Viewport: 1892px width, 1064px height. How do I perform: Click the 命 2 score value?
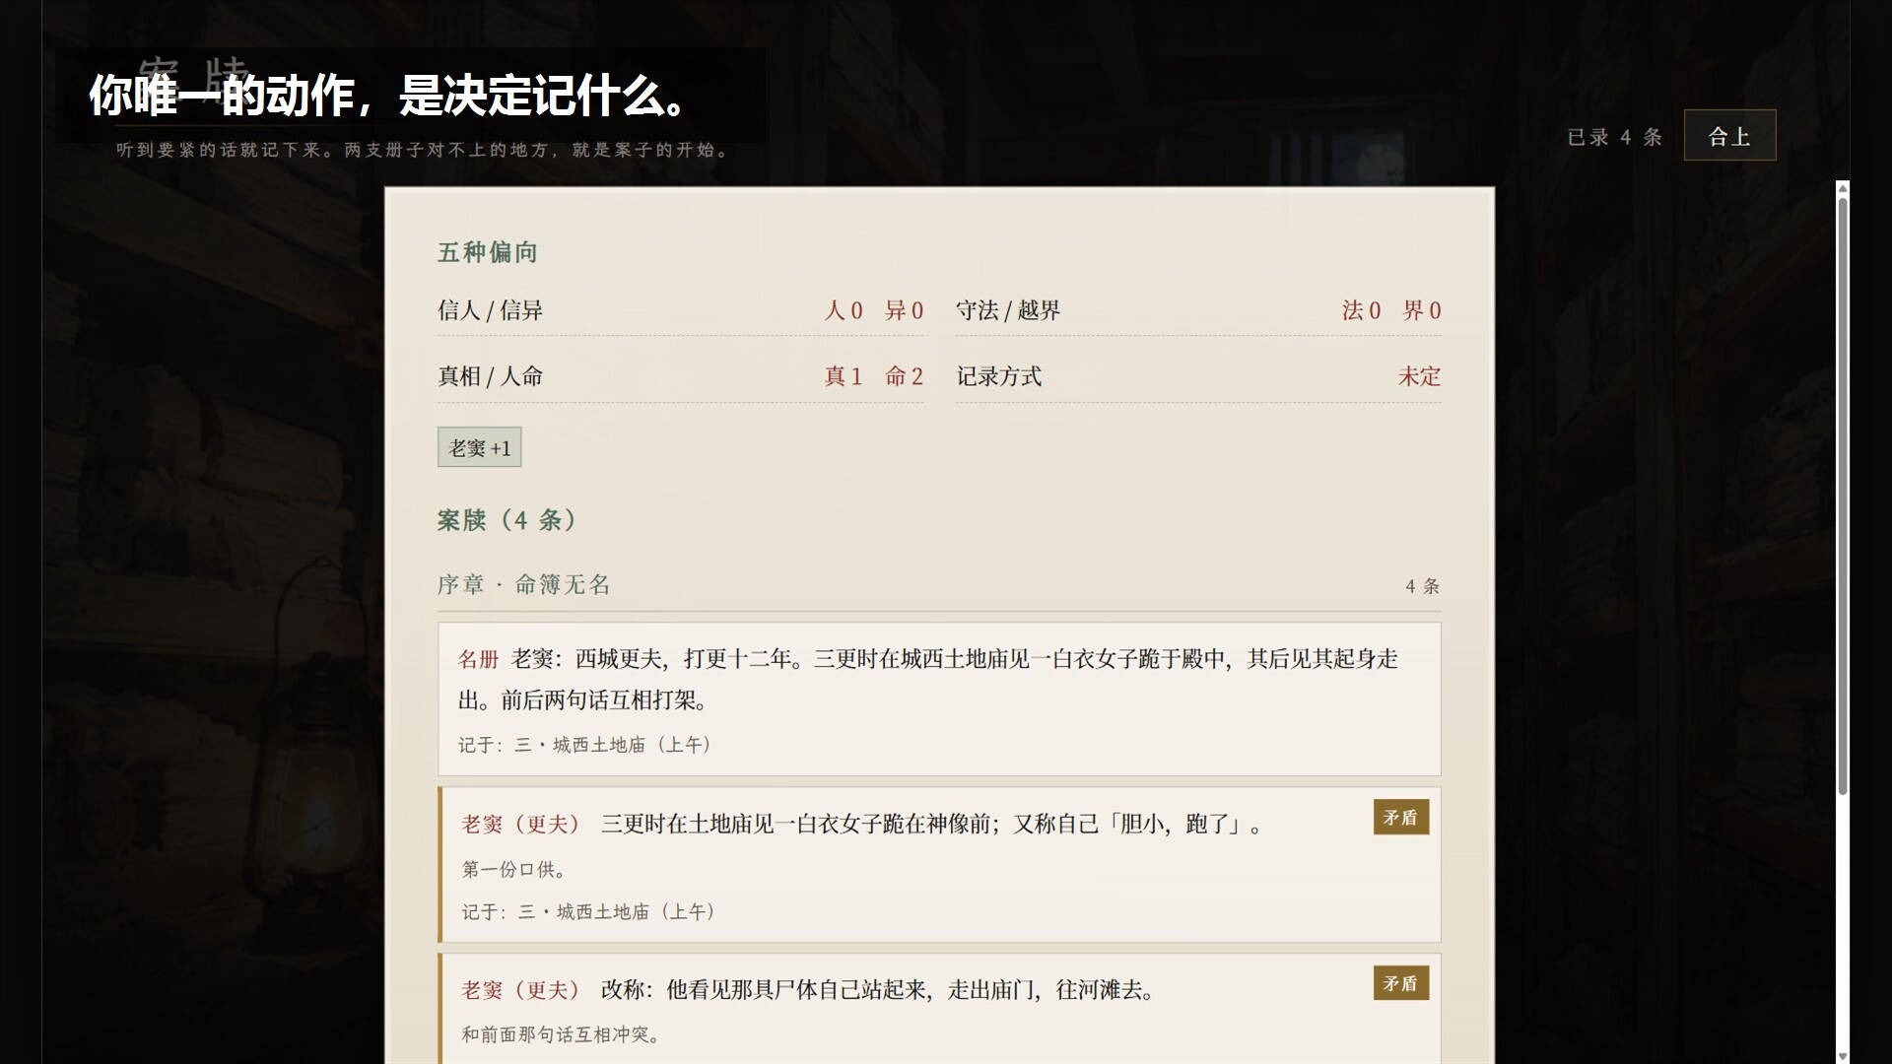904,376
